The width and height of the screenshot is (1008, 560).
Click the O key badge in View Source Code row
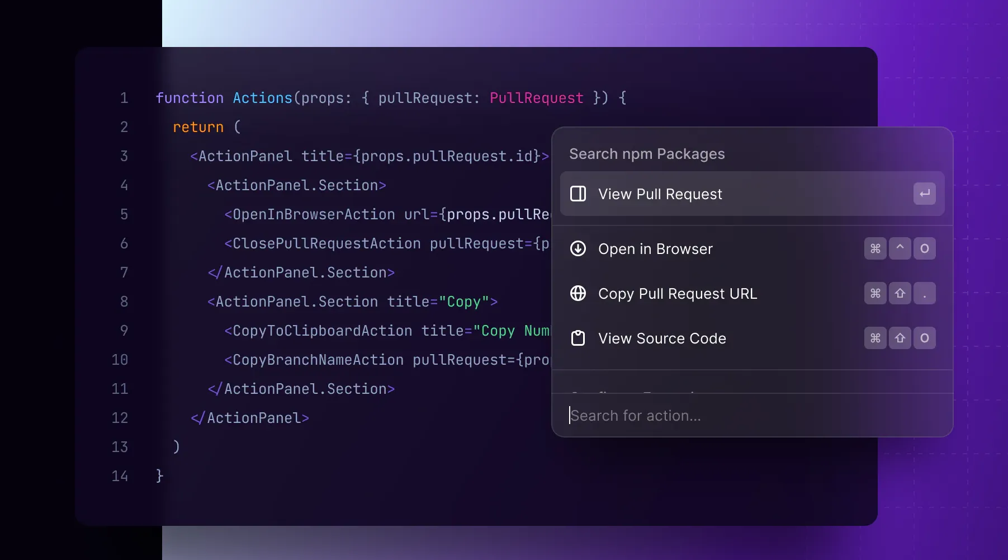[924, 338]
